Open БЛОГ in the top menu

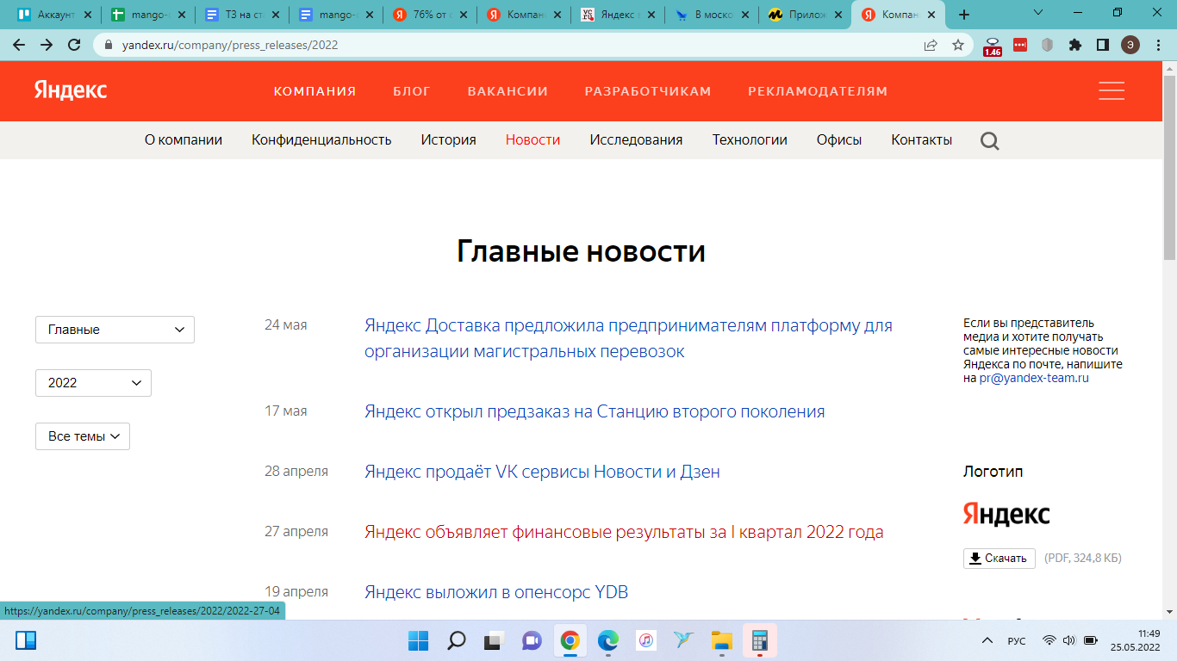click(412, 91)
